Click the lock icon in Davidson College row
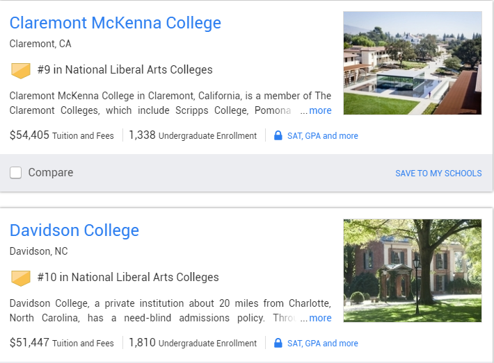 click(278, 343)
